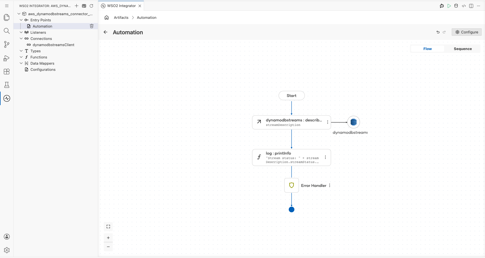The width and height of the screenshot is (485, 258).
Task: Show source code view icon
Action: 464,6
